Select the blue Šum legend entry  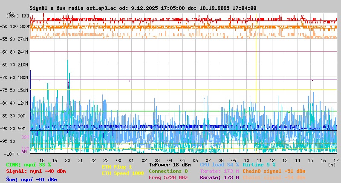point(31,180)
